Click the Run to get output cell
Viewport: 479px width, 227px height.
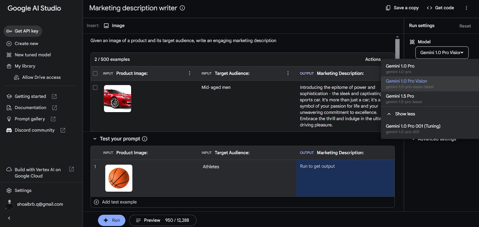[345, 178]
